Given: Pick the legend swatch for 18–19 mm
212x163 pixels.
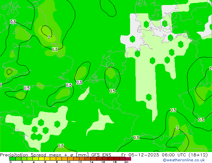Looking at the screenshot, I should pos(117,159).
